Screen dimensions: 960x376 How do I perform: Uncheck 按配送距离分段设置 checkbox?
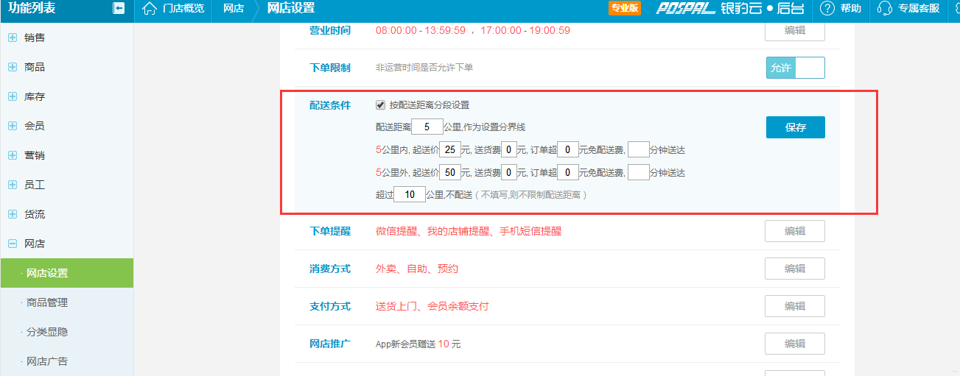pos(381,105)
